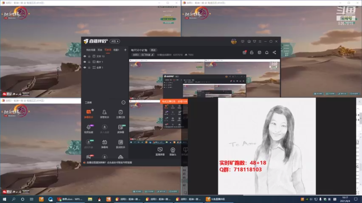Viewport: 362px width, 203px height.
Task: Select the 图片 1 layer row
Action: click(105, 62)
